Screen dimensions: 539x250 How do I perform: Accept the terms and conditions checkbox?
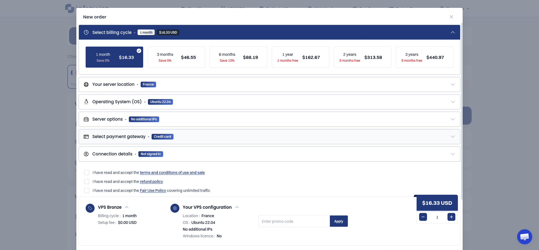pos(87,173)
